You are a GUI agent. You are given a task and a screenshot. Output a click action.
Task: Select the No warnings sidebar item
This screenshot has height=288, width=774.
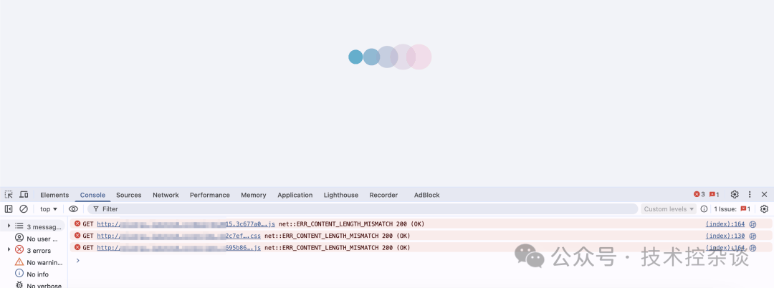pos(42,262)
